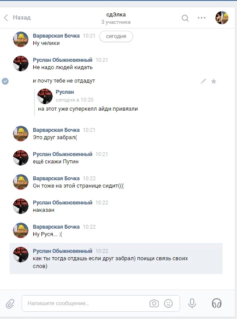Click avatar beside Не надо людей кидать
237x319 pixels.
(x=21, y=64)
